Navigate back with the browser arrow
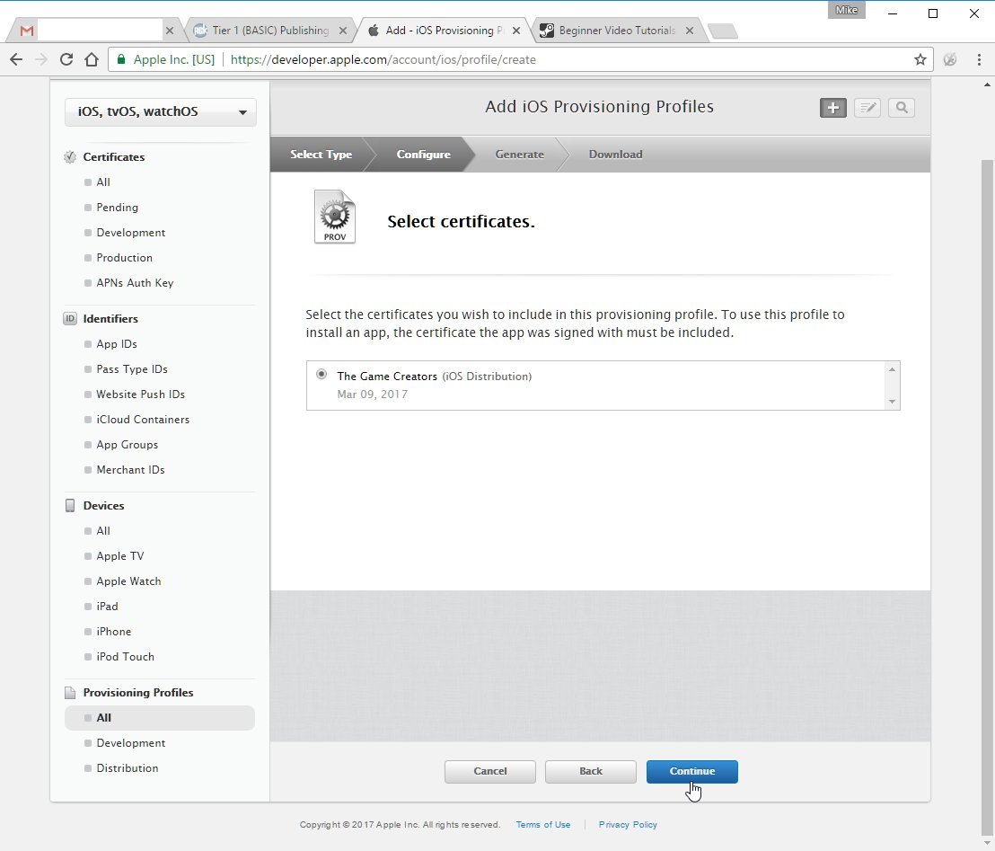Image resolution: width=995 pixels, height=851 pixels. pyautogui.click(x=16, y=59)
